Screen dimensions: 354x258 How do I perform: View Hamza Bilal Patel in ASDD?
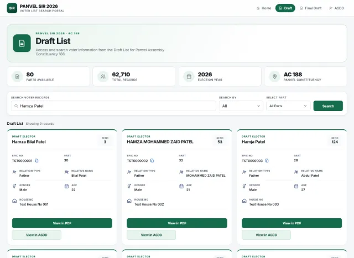37,235
